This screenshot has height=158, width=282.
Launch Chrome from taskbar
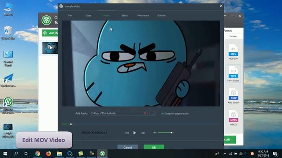point(37,154)
